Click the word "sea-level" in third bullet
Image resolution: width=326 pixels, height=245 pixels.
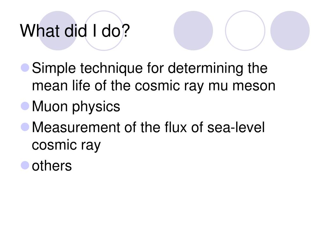click(x=236, y=127)
